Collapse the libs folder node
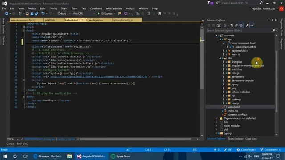Screen dimensions: 285x160 pyautogui.click(x=220, y=58)
